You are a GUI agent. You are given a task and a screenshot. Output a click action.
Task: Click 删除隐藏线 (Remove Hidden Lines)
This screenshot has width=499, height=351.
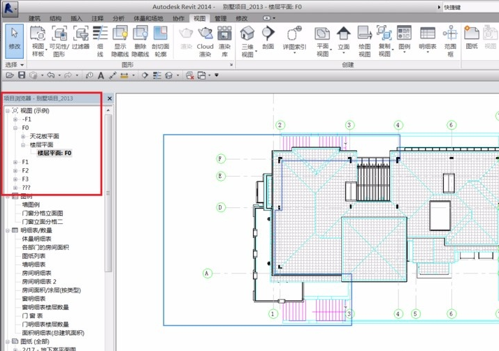(x=140, y=41)
